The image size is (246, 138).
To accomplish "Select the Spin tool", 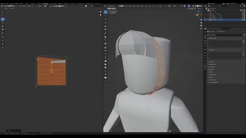I will (x=106, y=64).
